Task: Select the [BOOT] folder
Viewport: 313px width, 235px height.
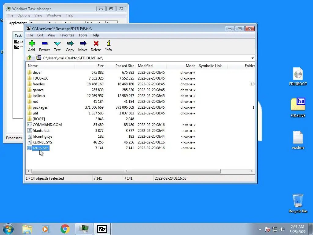Action: pos(39,119)
